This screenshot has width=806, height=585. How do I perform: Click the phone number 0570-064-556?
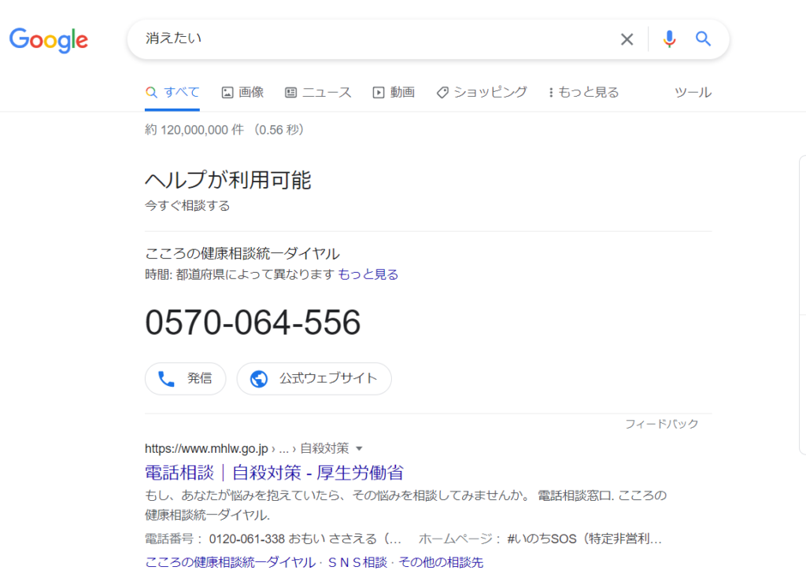[x=253, y=322]
